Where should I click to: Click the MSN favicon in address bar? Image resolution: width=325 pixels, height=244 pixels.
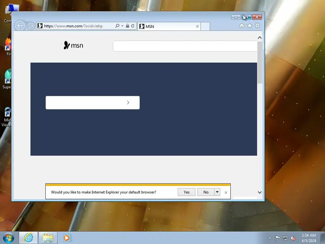click(x=40, y=26)
